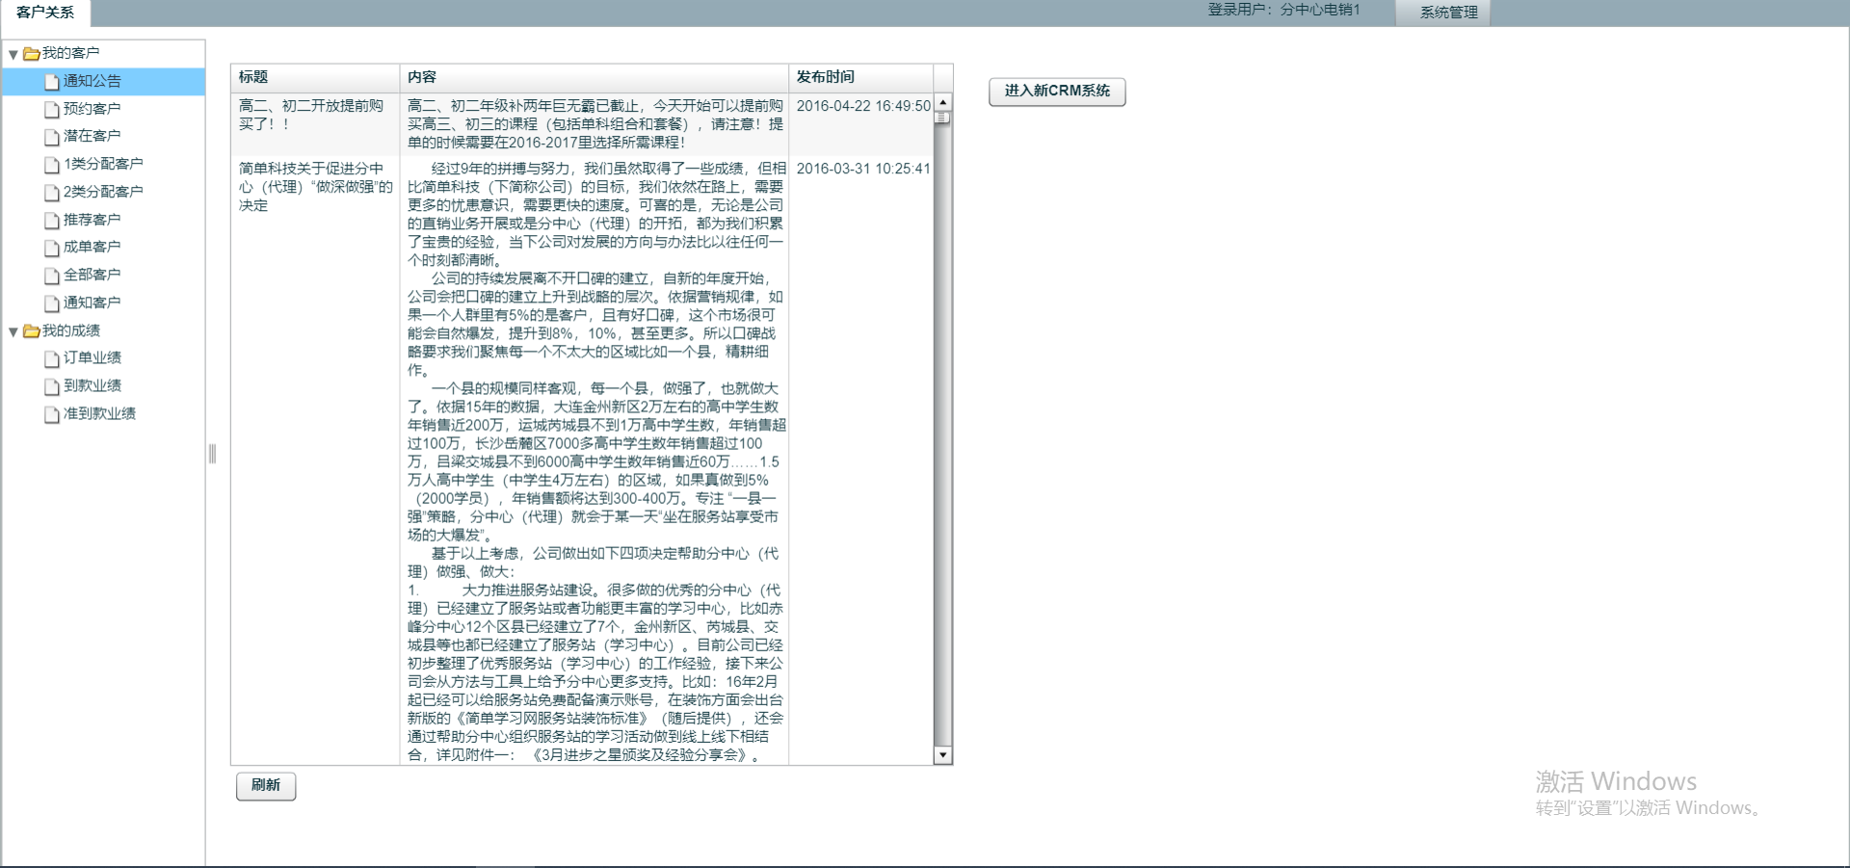
Task: Click the 进入新CRM系统 button
Action: coord(1057,91)
